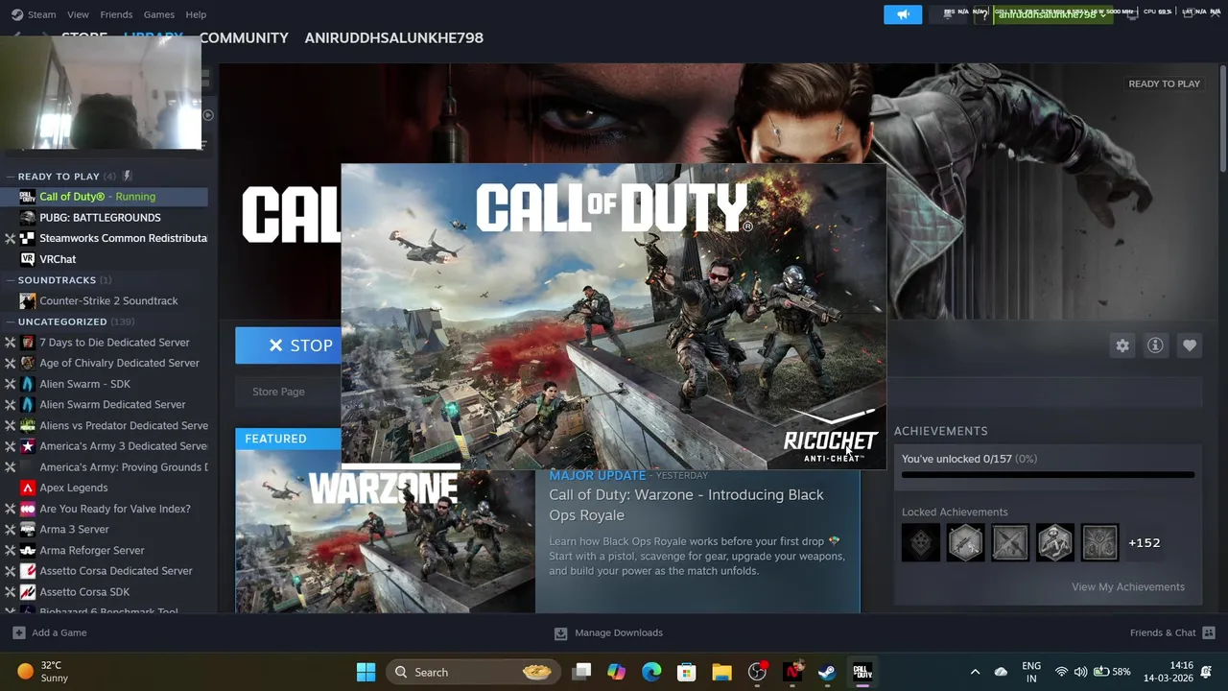1228x691 pixels.
Task: Toggle the lightning bolt ready-to-play filter
Action: tap(128, 177)
